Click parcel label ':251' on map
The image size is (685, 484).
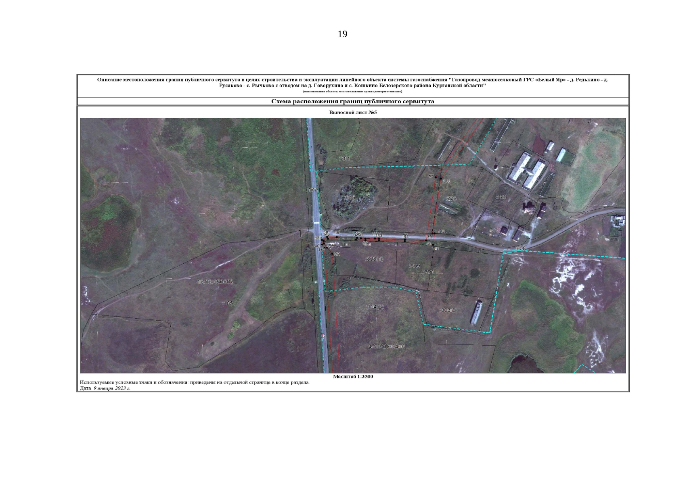[x=344, y=159]
